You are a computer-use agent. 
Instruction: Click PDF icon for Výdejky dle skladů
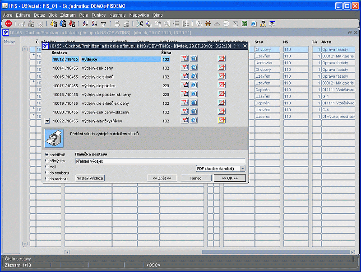222,76
